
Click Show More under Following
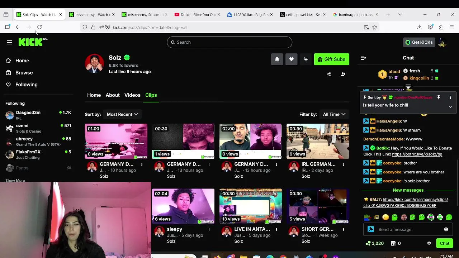[15, 180]
